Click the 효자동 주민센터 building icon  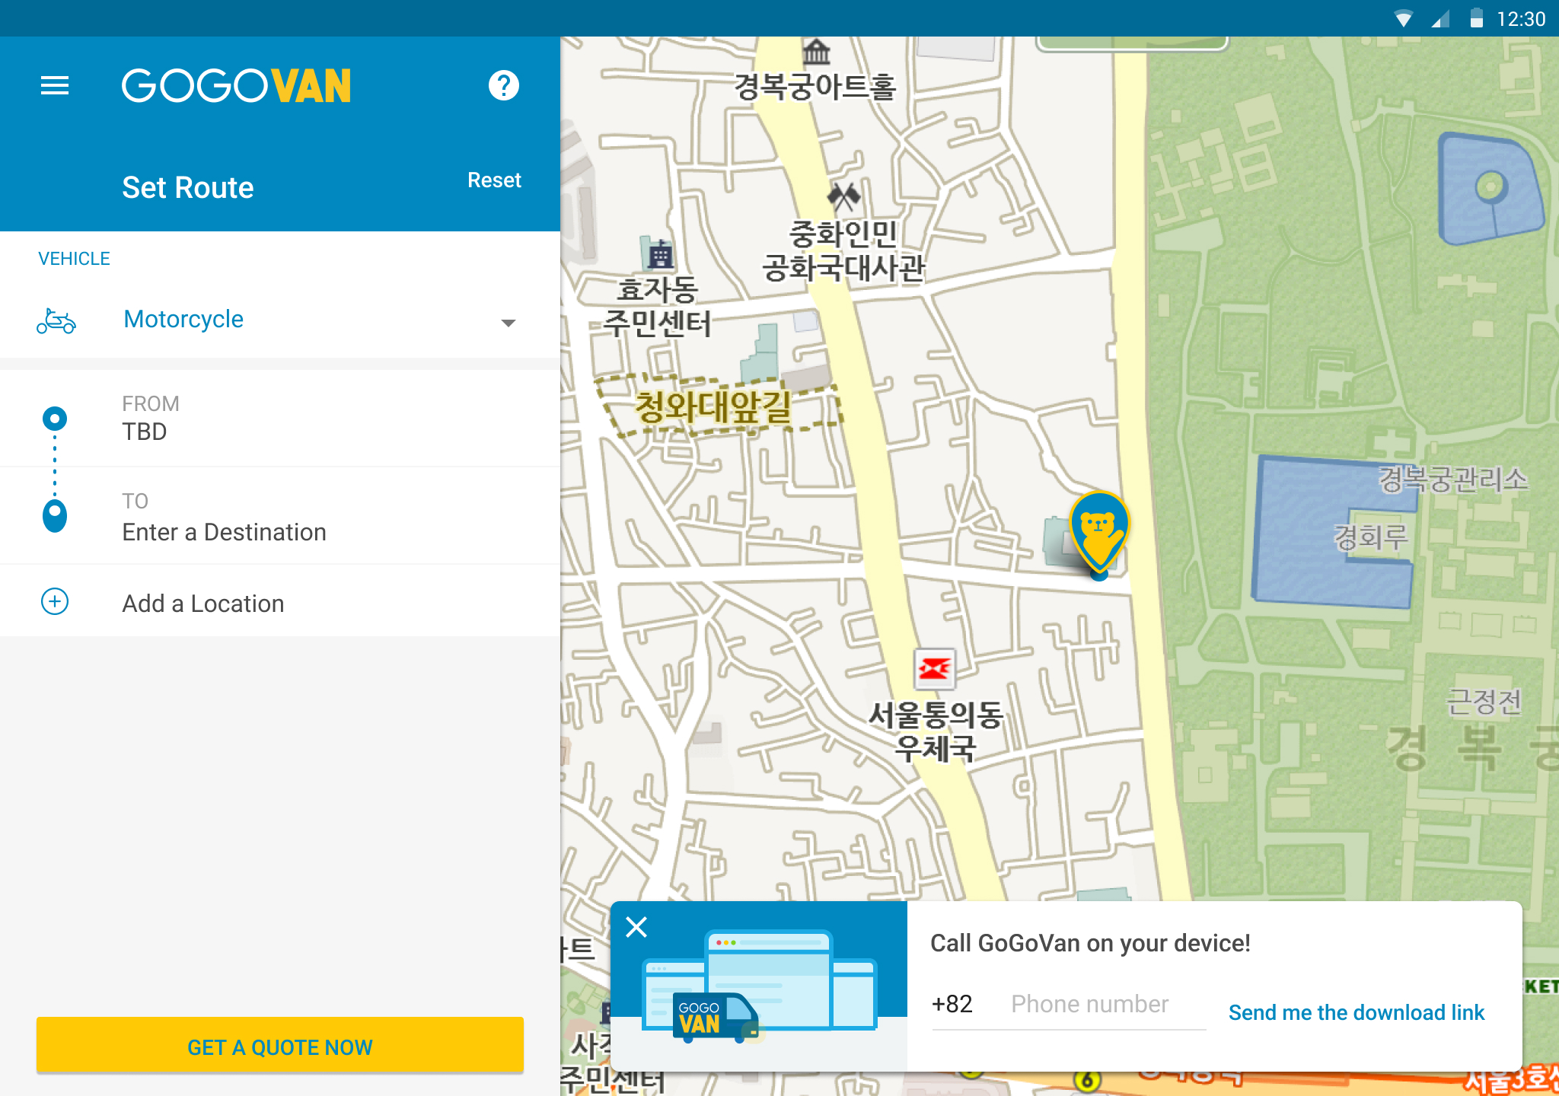pos(660,254)
